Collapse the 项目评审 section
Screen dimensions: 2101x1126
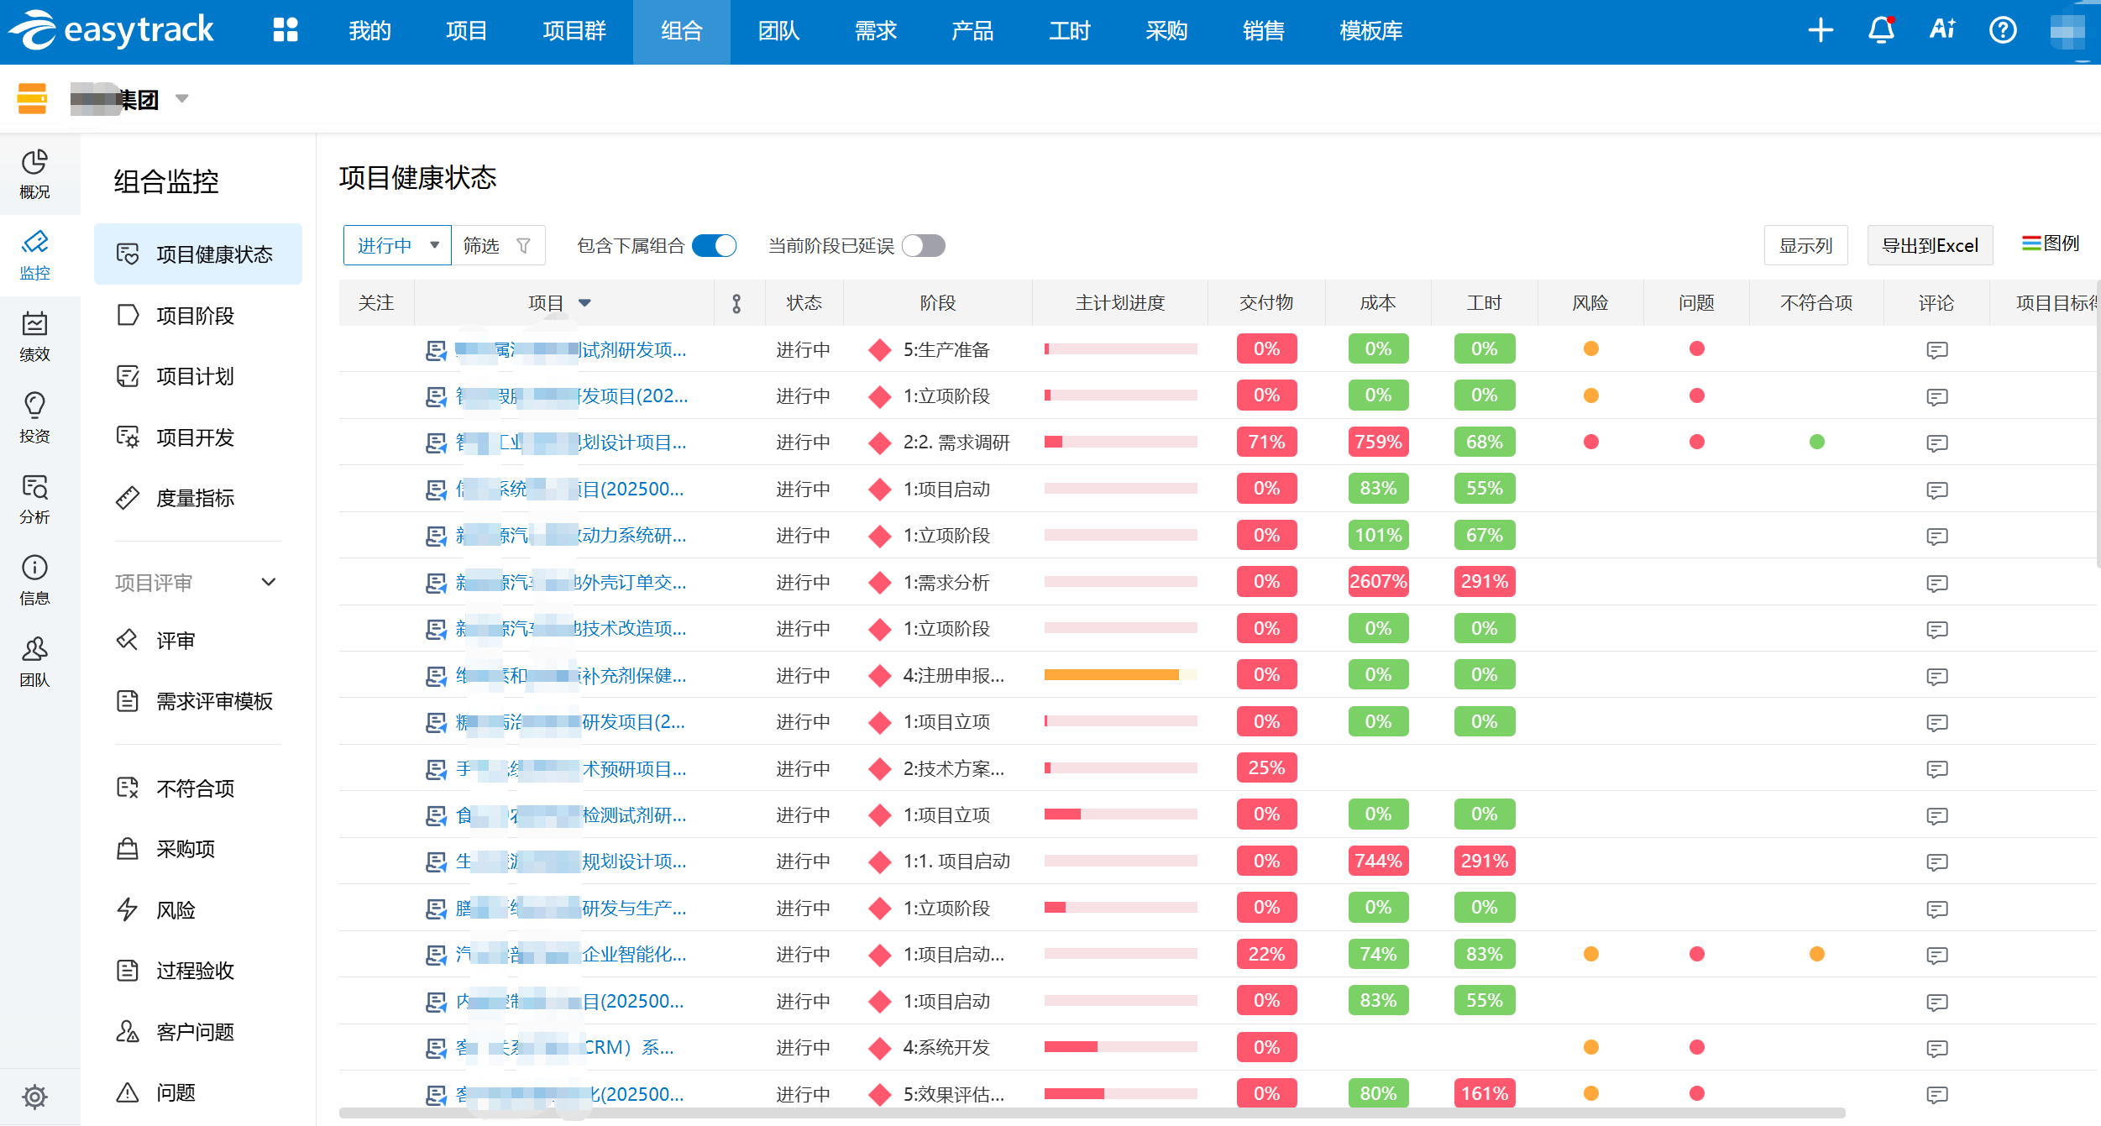pos(269,582)
